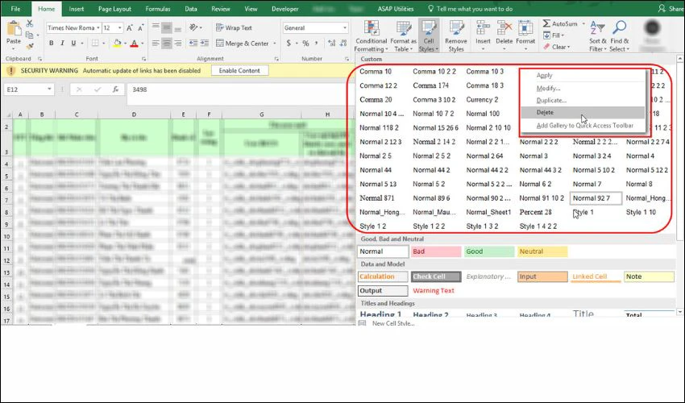The width and height of the screenshot is (685, 403).
Task: Open Format as Table gallery
Action: point(403,36)
